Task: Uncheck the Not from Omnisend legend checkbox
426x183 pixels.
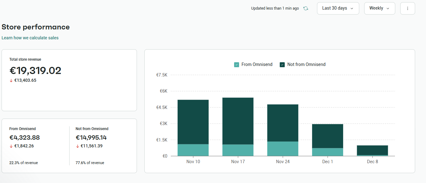Action: pos(282,65)
